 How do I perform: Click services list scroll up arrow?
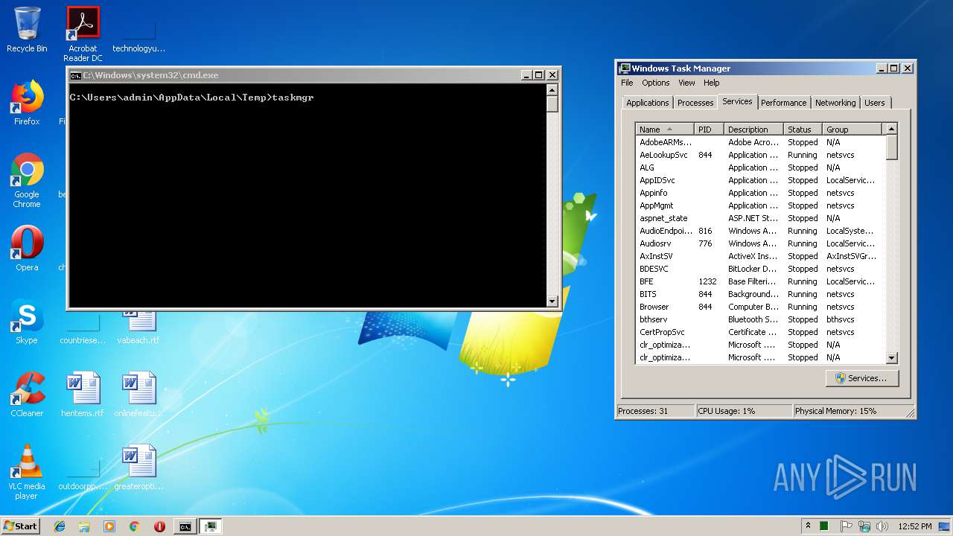[891, 129]
